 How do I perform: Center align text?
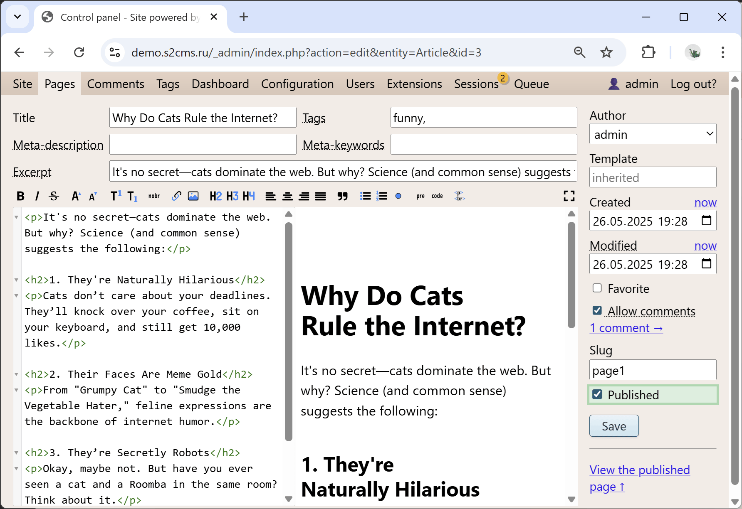[x=287, y=196]
